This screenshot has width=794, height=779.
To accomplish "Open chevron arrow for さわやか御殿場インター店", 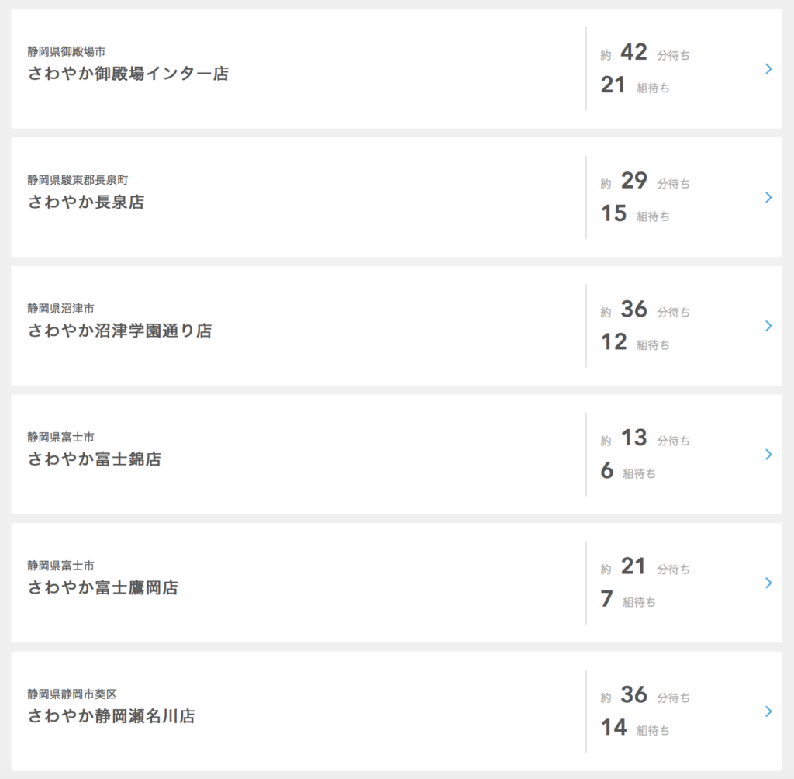I will [x=768, y=69].
